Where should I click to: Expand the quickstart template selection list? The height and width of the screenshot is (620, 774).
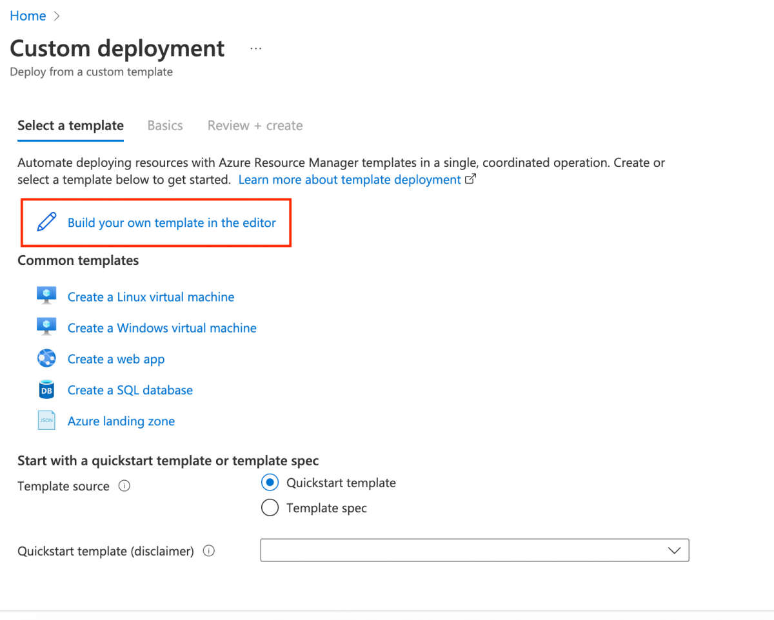(674, 550)
